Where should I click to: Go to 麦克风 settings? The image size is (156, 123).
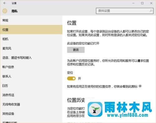31,48
